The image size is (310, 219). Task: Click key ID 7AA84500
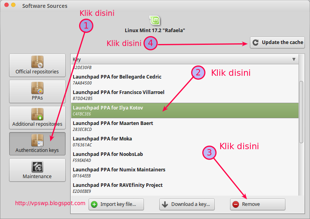tap(82, 83)
